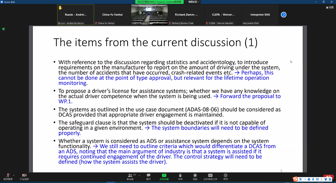
Task: Click the View layout button top right
Action: point(330,7)
